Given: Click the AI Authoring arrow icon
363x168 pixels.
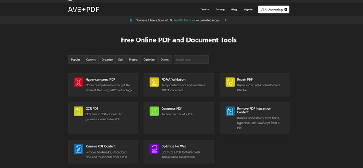Looking at the screenshot, I should [x=285, y=10].
